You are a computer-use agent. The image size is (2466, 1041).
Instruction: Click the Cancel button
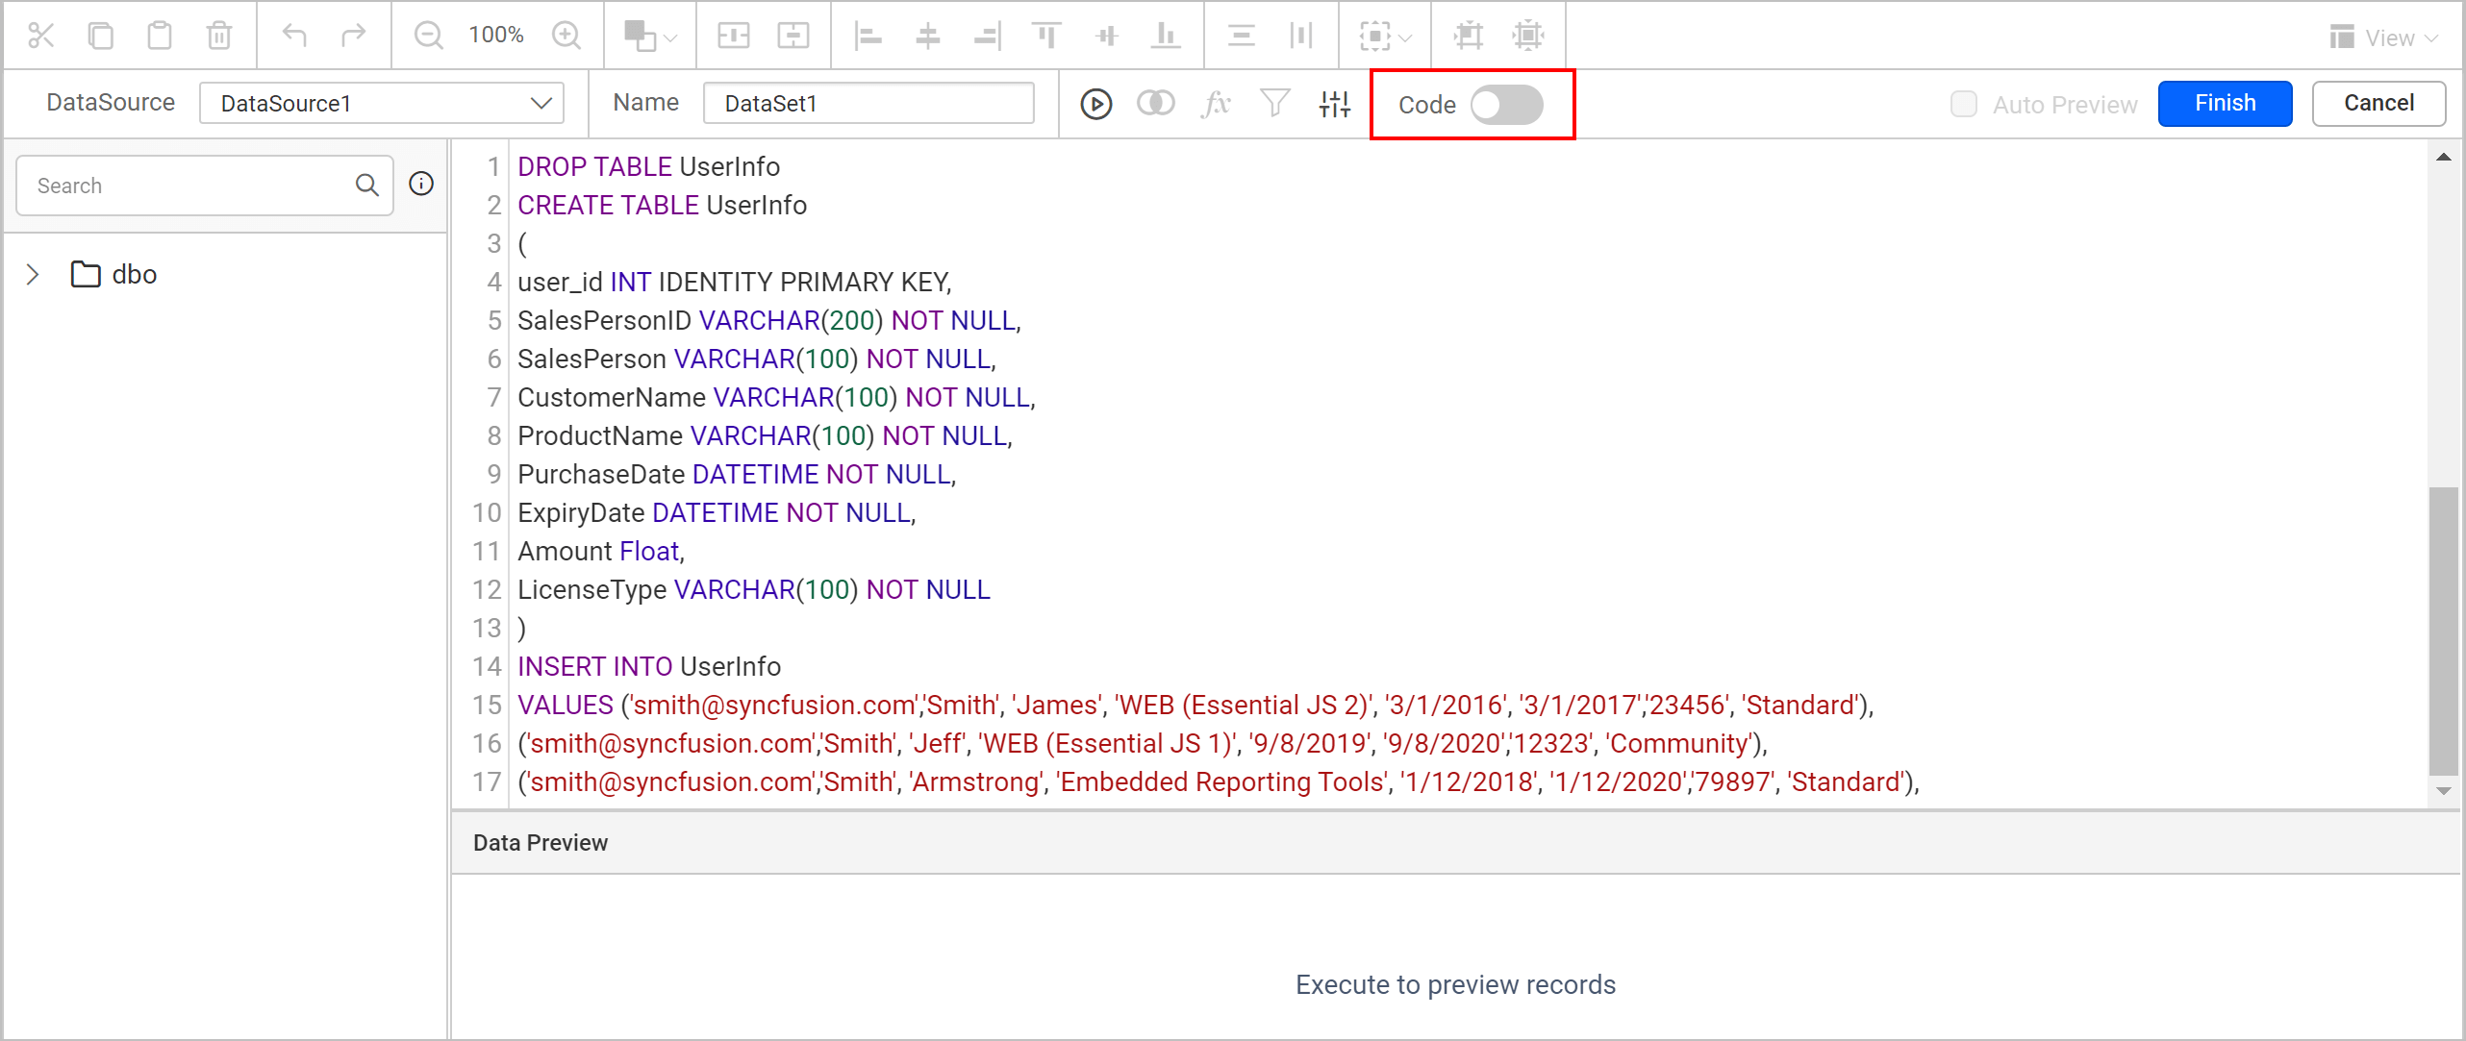pos(2378,103)
